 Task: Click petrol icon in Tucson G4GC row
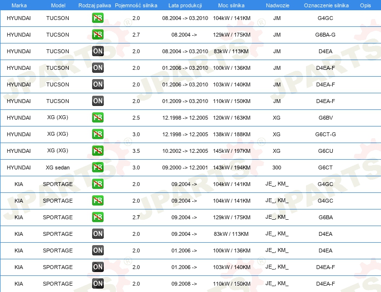[97, 18]
